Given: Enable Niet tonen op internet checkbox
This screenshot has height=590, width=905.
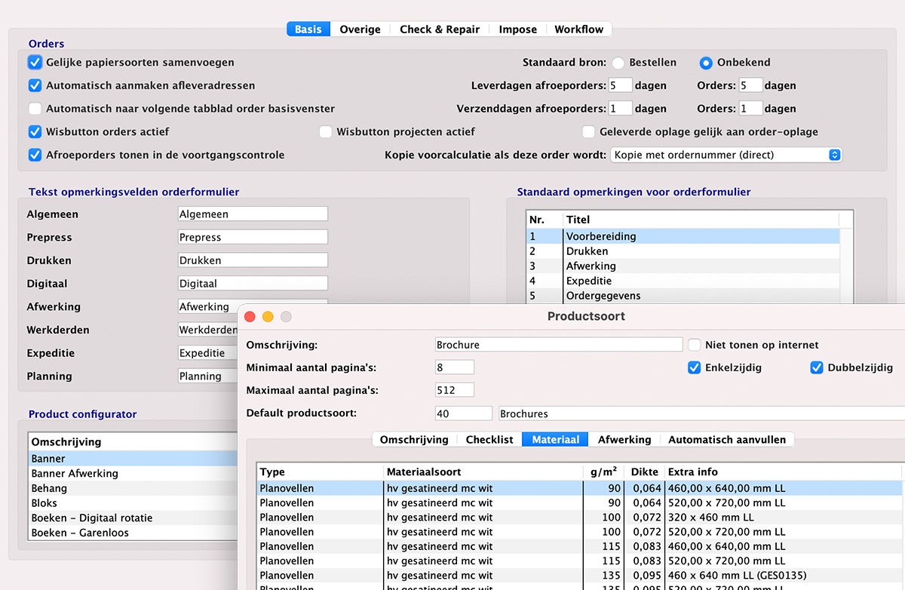Looking at the screenshot, I should click(695, 345).
